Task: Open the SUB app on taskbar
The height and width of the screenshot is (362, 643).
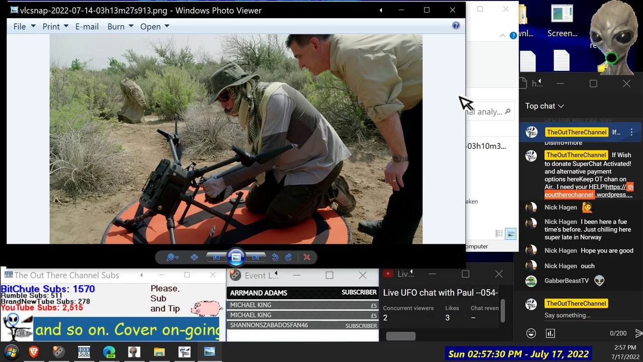Action: pyautogui.click(x=84, y=352)
